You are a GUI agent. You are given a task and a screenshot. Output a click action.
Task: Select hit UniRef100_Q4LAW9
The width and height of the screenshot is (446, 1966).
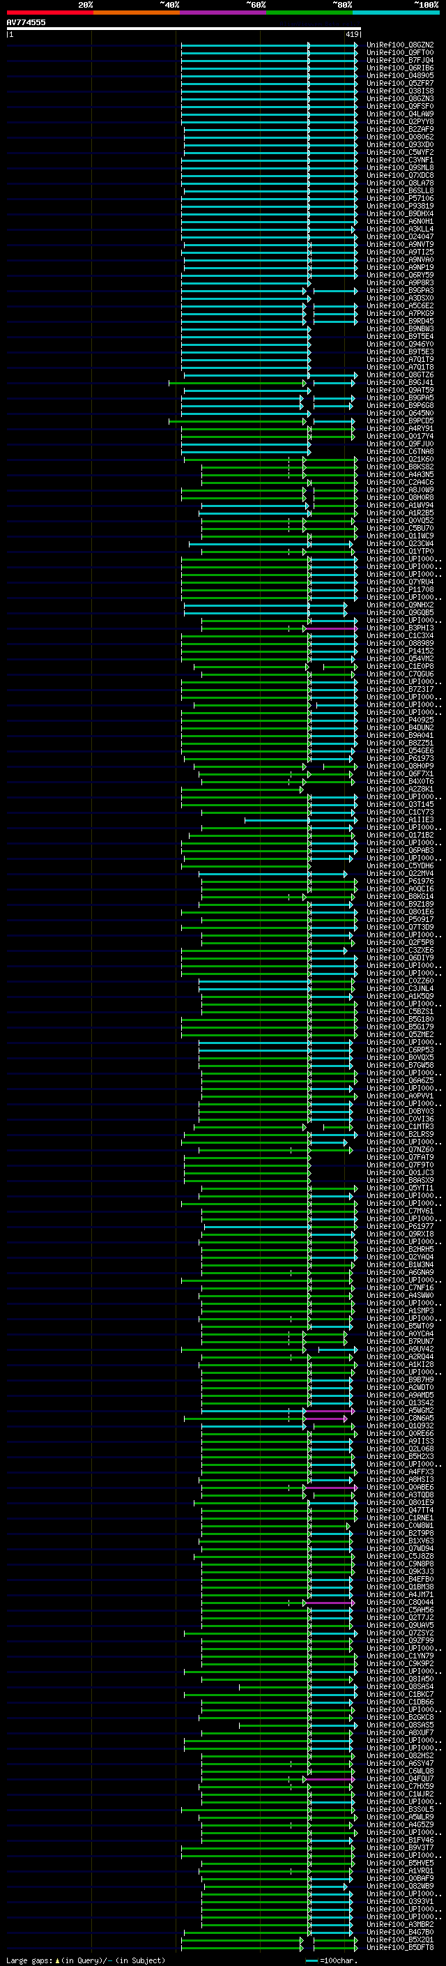point(400,114)
